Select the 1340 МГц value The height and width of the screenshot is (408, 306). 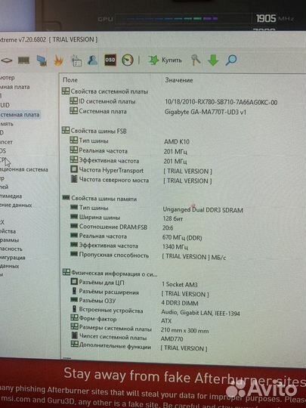pyautogui.click(x=175, y=246)
